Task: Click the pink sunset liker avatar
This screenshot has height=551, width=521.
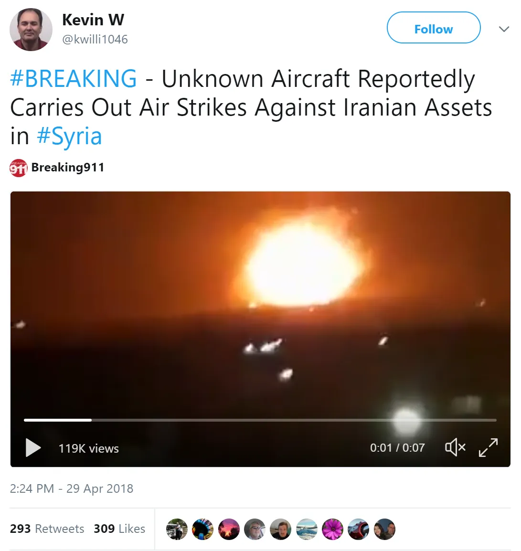Action: pyautogui.click(x=229, y=529)
